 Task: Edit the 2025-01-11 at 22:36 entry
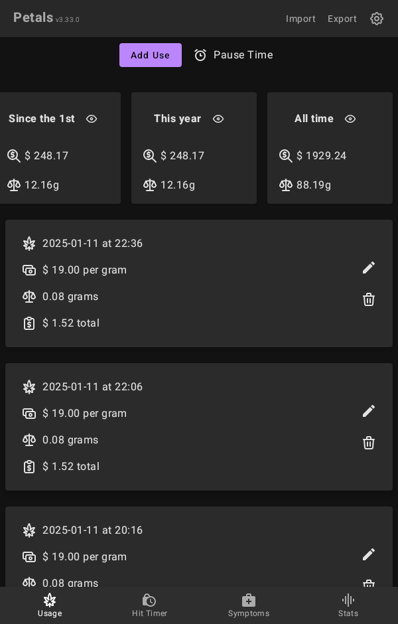pyautogui.click(x=369, y=268)
